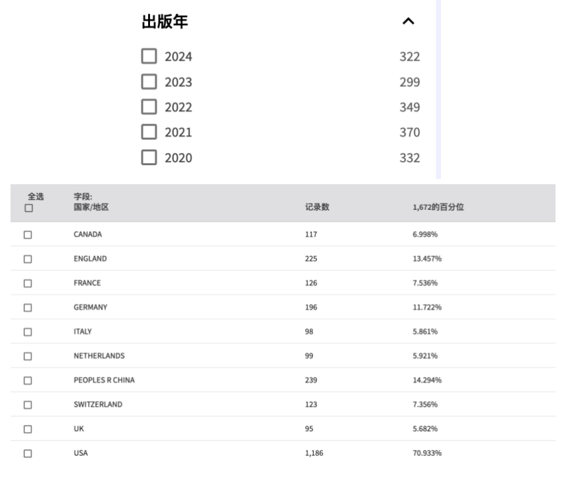Click the 记录数 column header
The image size is (570, 479).
click(x=317, y=207)
